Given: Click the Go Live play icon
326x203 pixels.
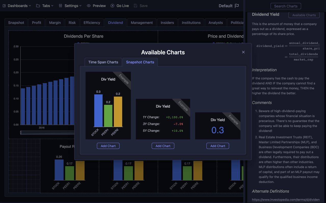Looking at the screenshot, I should [112, 6].
